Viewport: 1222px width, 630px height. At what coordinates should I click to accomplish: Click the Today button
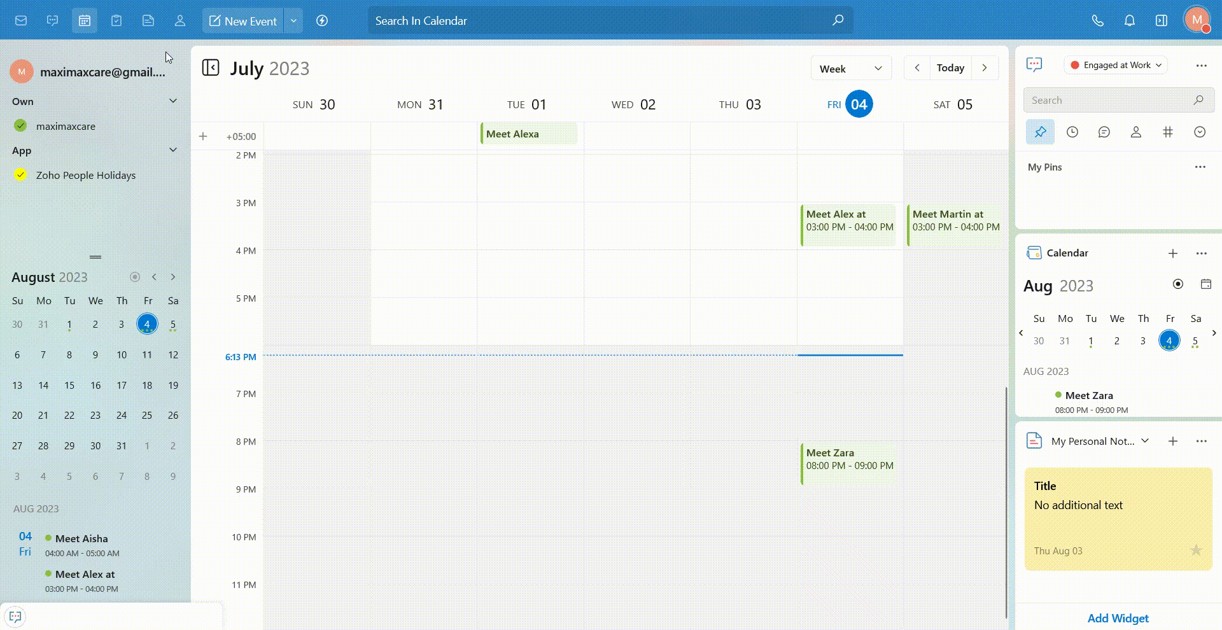(950, 68)
